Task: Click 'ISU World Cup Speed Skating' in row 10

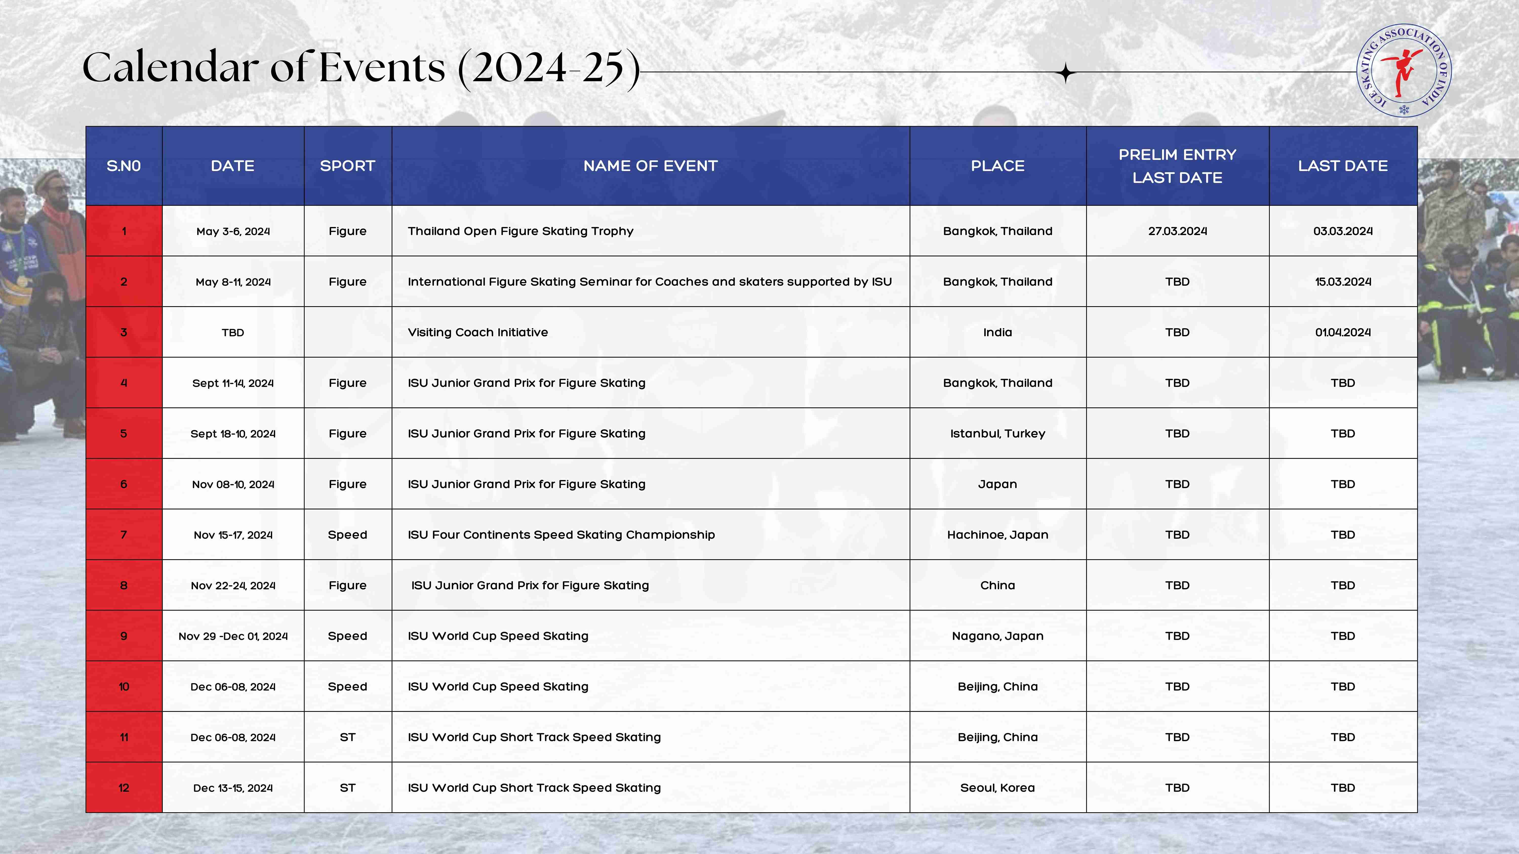Action: [498, 687]
